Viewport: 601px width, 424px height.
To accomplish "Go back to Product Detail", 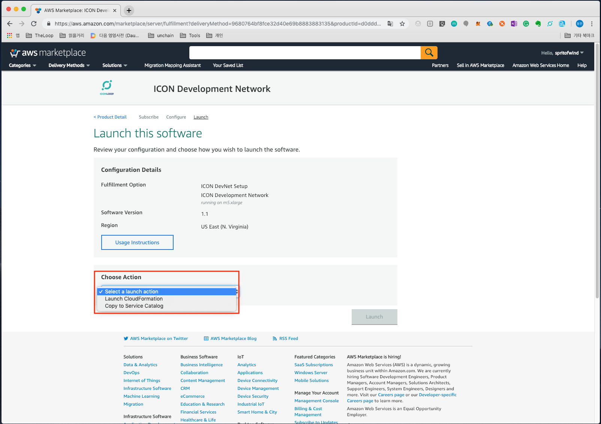I will [x=110, y=117].
